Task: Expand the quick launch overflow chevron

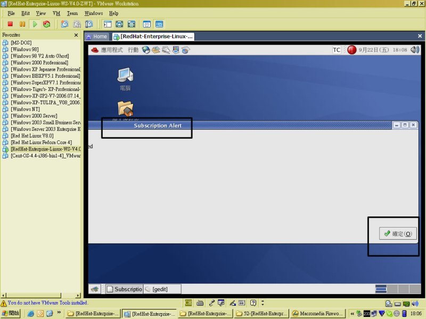Action: tap(59, 313)
